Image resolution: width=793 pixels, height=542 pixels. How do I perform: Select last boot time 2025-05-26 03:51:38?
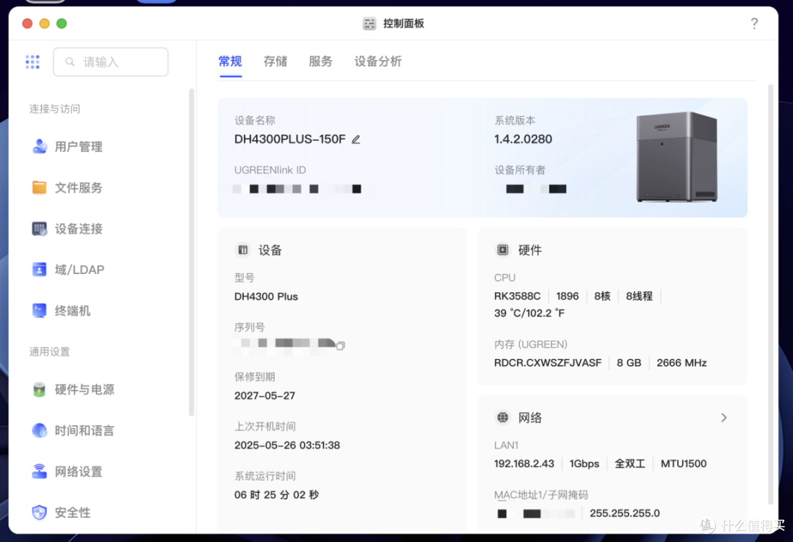287,445
